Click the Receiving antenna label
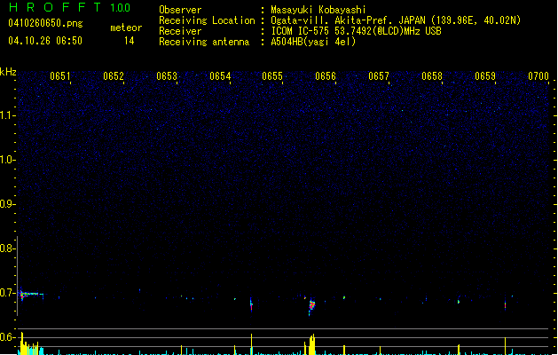 (204, 42)
